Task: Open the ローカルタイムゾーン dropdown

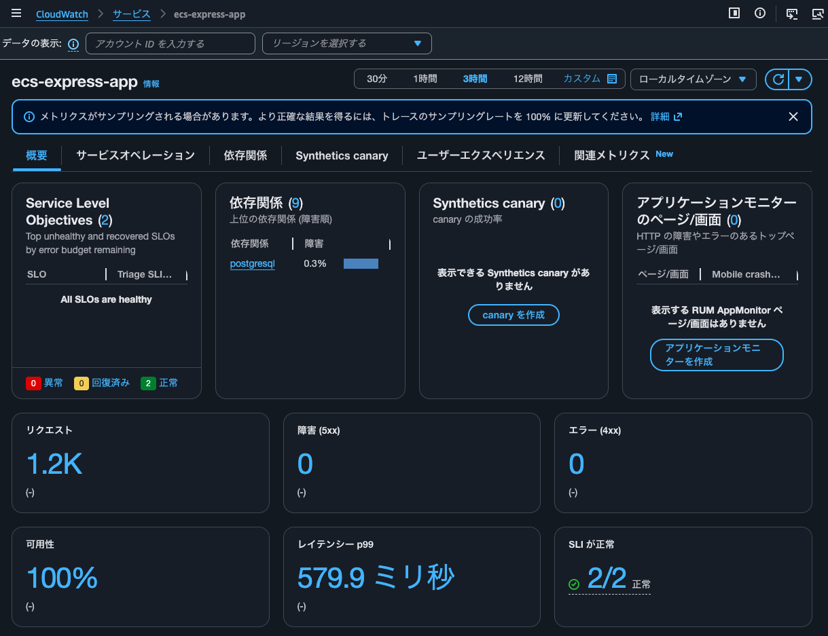Action: (693, 79)
